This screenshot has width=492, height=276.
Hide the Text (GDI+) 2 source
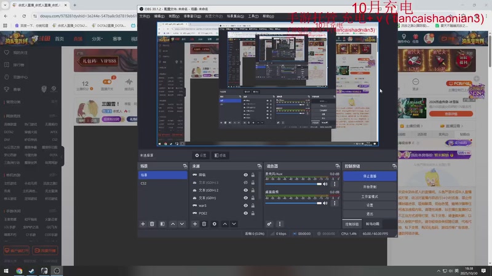[245, 190]
